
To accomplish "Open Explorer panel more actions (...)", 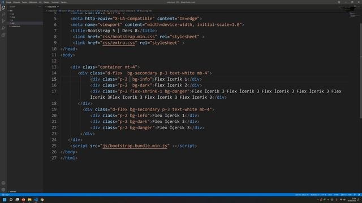I will click(39, 7).
